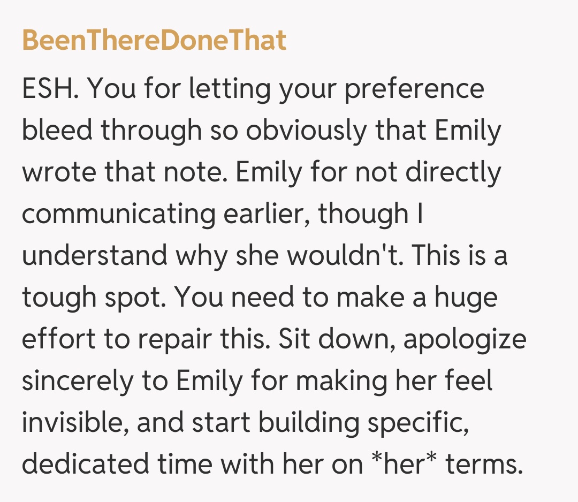Screen dimensions: 578x502
Task: Click the word "wrote" in the comment
Action: click(55, 172)
